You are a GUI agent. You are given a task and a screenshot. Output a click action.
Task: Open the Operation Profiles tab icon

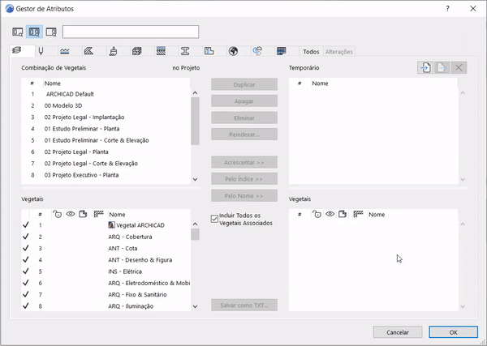[257, 51]
